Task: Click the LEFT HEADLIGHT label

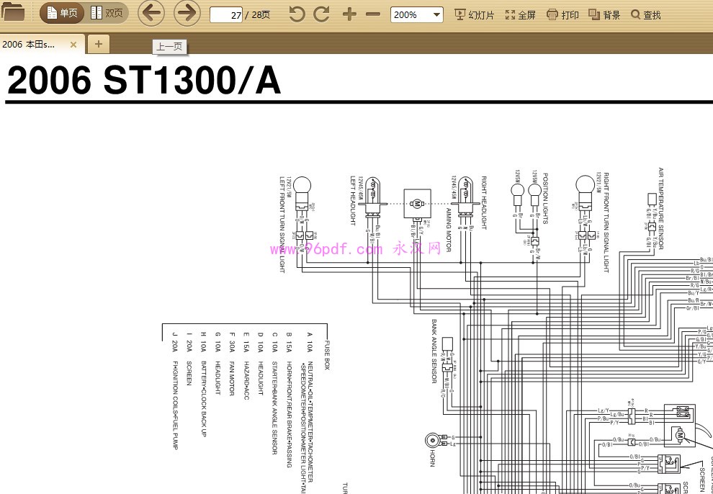Action: pyautogui.click(x=352, y=200)
